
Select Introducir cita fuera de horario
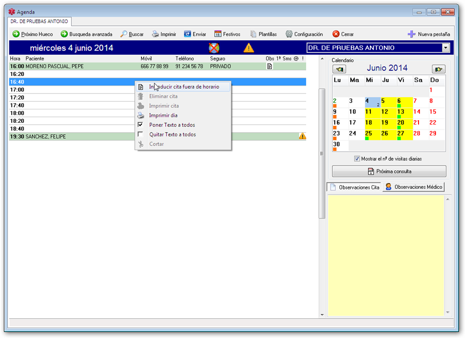pyautogui.click(x=183, y=87)
